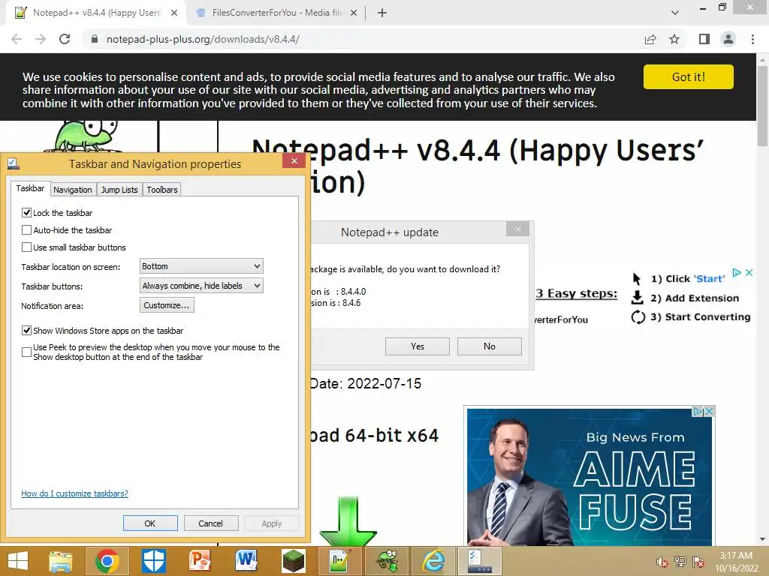
Task: Click AdChoices icon on AIME FUSE ad
Action: click(698, 412)
